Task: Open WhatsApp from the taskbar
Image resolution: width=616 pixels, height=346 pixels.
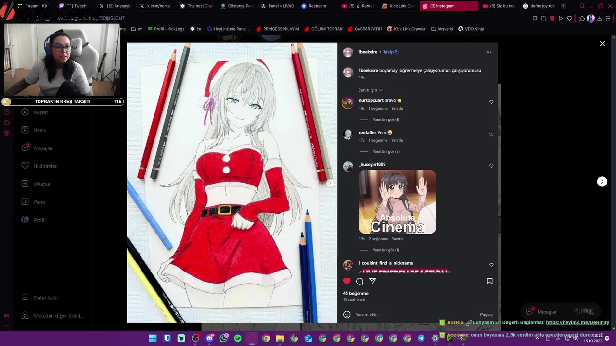Action: point(223,338)
